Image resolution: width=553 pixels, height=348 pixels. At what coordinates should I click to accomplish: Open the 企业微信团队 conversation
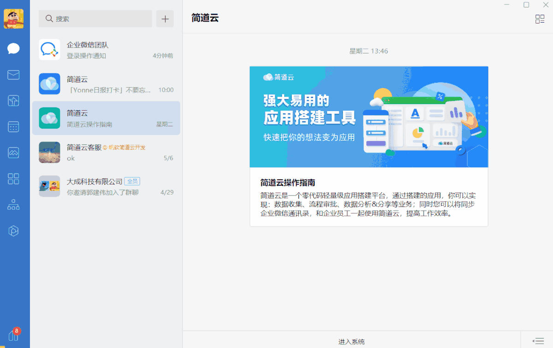106,50
